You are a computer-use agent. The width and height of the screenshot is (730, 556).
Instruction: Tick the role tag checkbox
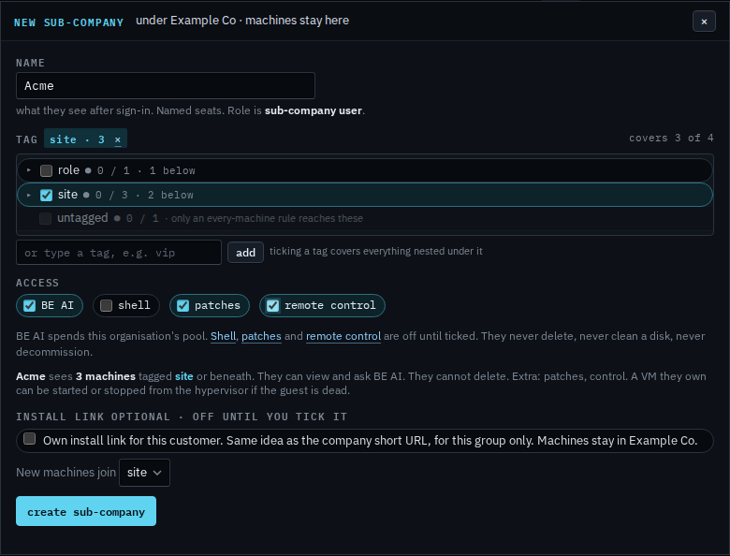coord(46,170)
